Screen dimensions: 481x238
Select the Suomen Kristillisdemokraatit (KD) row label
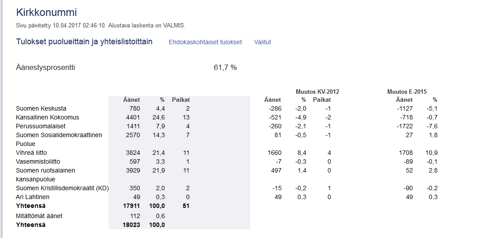coord(62,188)
